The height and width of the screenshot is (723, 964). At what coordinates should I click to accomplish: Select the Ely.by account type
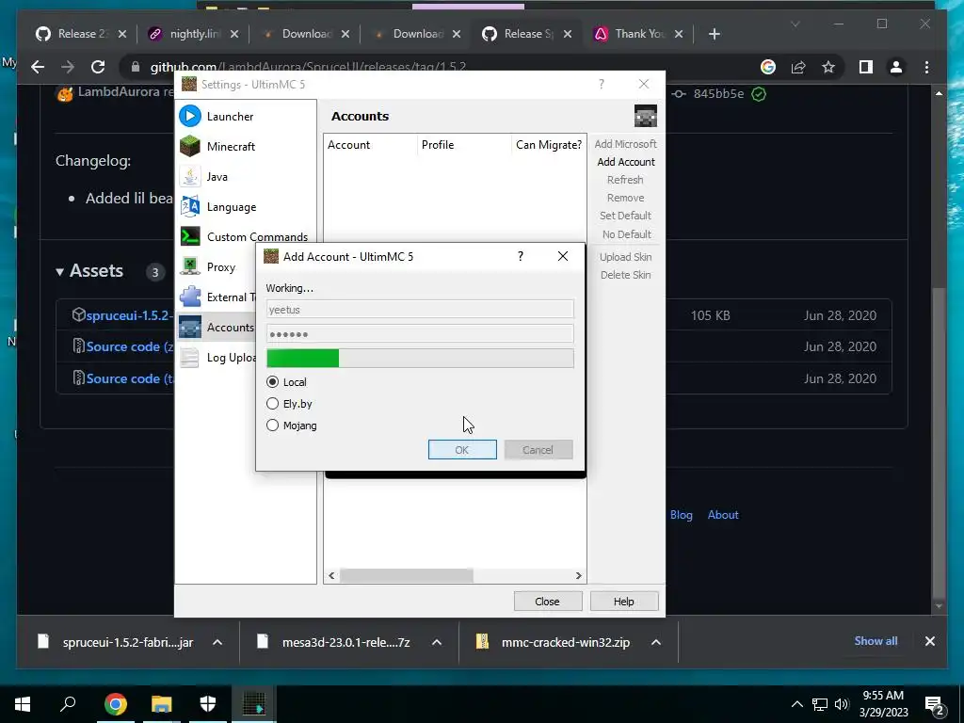290,404
